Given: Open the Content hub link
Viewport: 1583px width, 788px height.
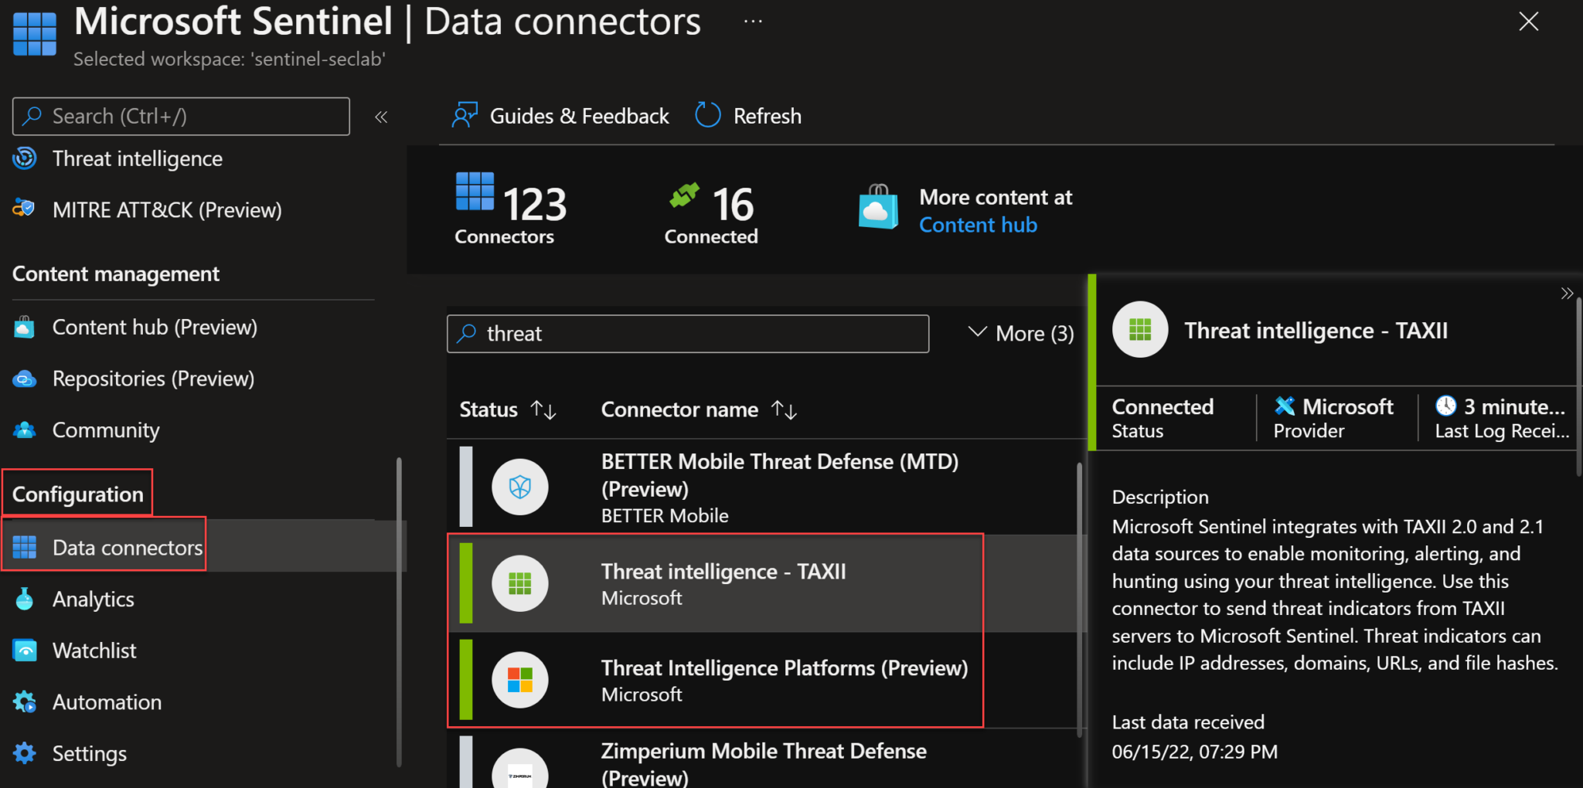Looking at the screenshot, I should coord(977,224).
